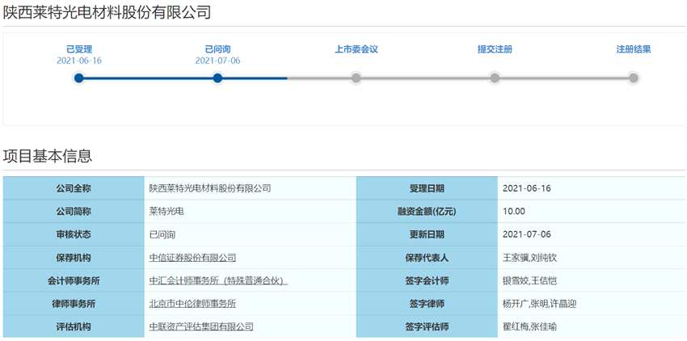Viewport: 687px width, 341px height.
Task: Click the 签字律师 header cell
Action: pyautogui.click(x=427, y=303)
